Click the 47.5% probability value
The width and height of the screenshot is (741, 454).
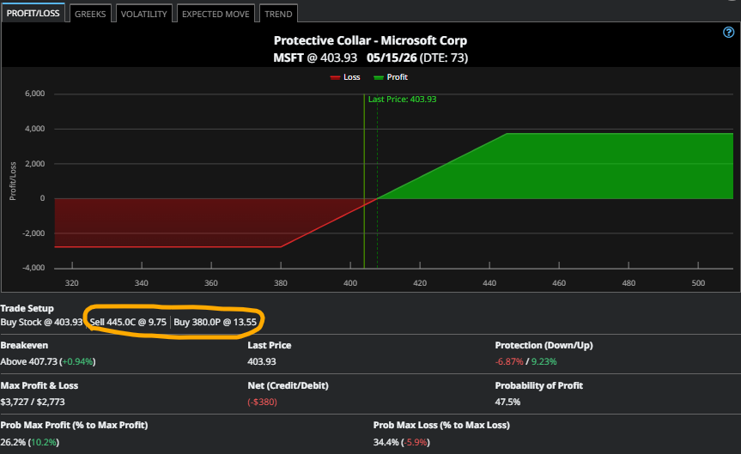pyautogui.click(x=507, y=402)
